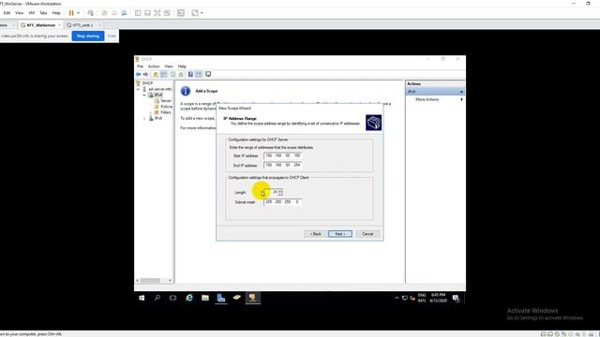Open VMware Help menu
Image resolution: width=600 pixels, height=337 pixels.
(56, 13)
